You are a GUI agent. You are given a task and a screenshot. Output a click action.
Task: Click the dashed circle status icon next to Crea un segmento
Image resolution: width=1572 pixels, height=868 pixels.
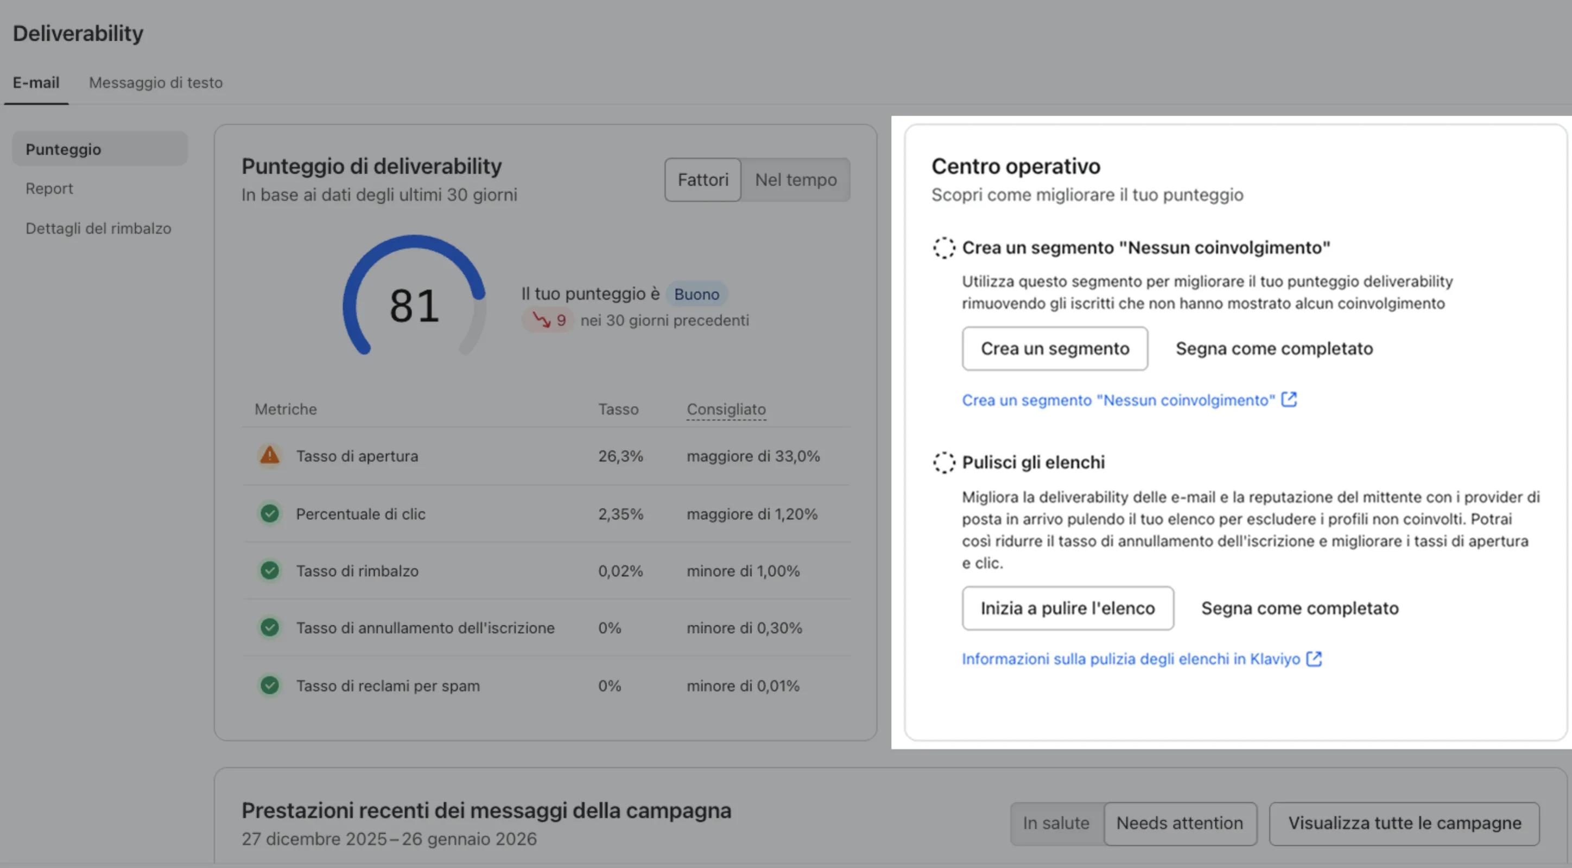pos(943,248)
